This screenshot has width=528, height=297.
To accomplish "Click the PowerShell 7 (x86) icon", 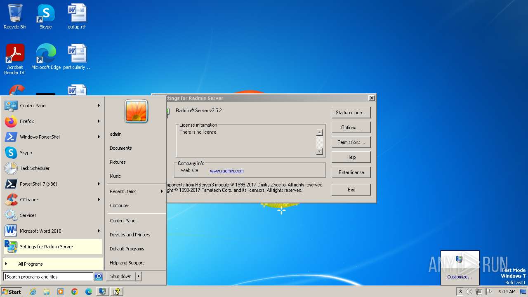I will [11, 184].
